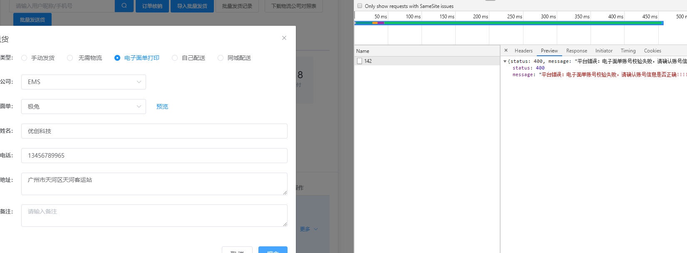Collapse the JSON response object triangle

505,61
